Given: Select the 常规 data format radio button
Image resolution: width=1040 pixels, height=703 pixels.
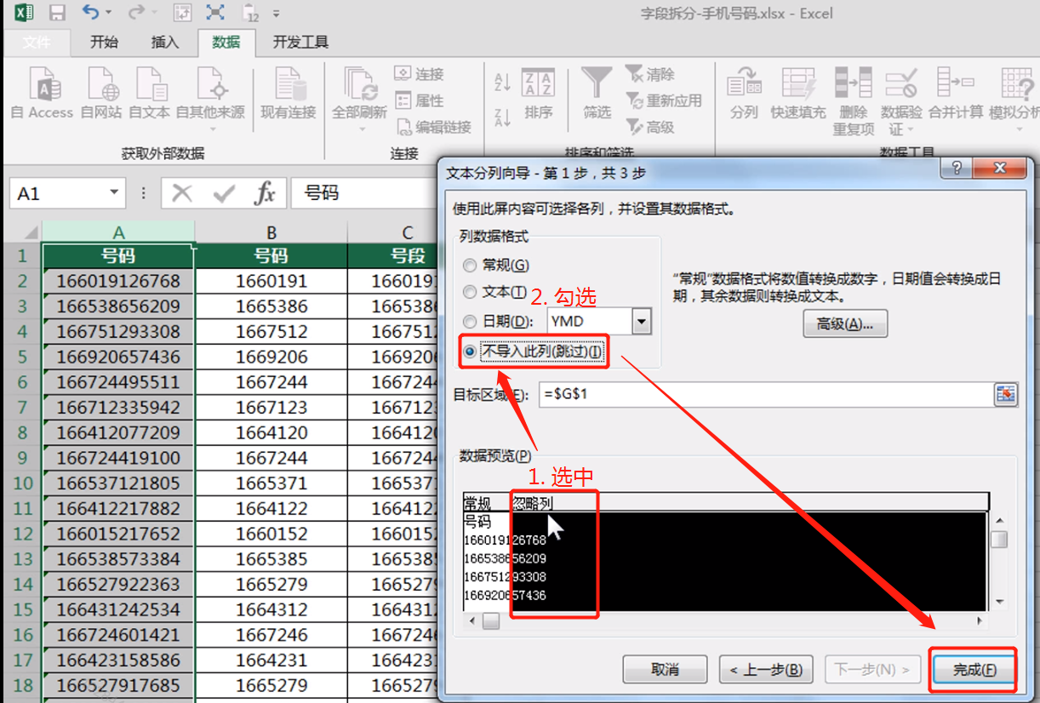Looking at the screenshot, I should click(470, 266).
